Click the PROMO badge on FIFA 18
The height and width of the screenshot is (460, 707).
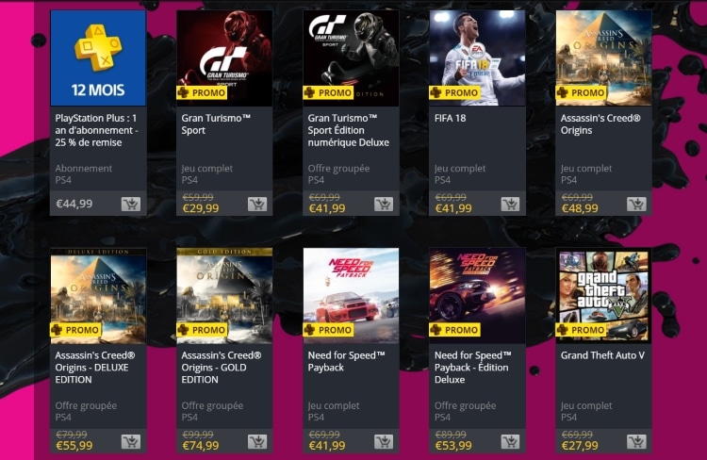(454, 93)
